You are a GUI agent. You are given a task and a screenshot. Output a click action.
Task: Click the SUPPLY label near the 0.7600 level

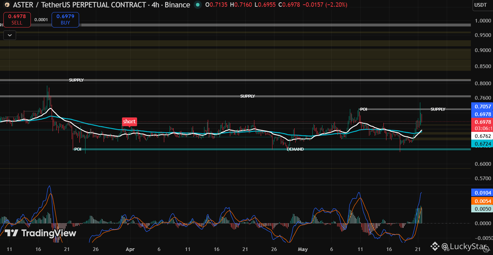[x=248, y=96]
